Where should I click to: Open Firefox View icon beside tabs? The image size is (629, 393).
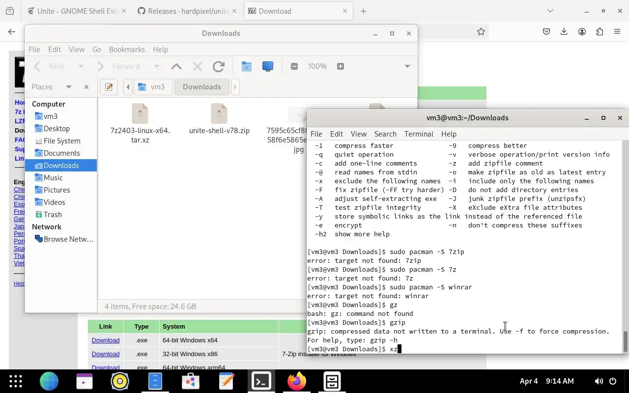(10, 11)
